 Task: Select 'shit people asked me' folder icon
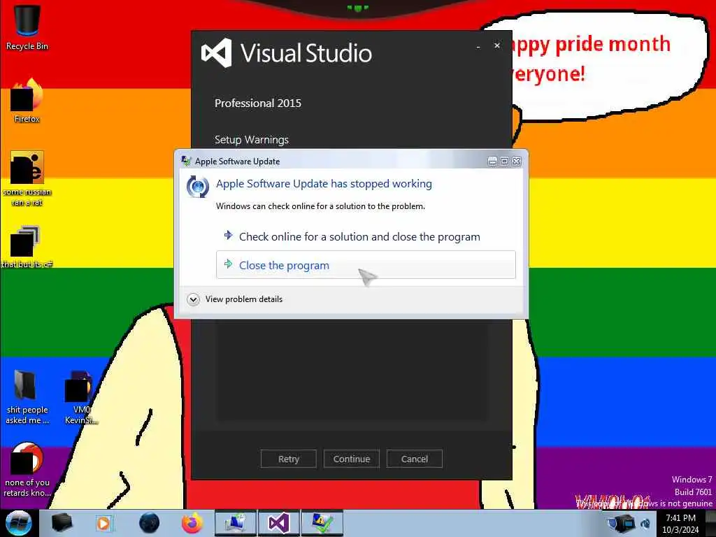point(27,396)
